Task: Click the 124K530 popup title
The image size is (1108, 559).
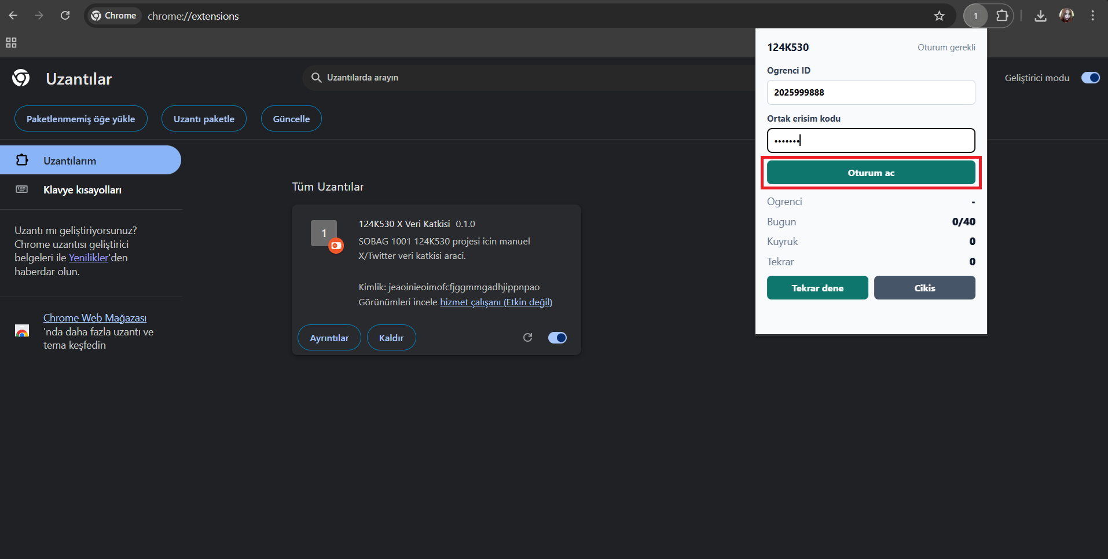Action: 788,48
